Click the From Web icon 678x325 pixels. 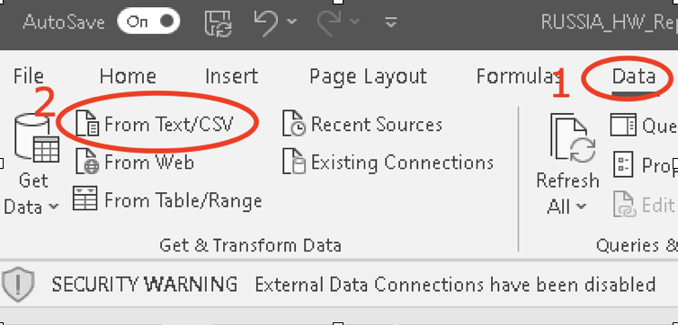click(87, 162)
